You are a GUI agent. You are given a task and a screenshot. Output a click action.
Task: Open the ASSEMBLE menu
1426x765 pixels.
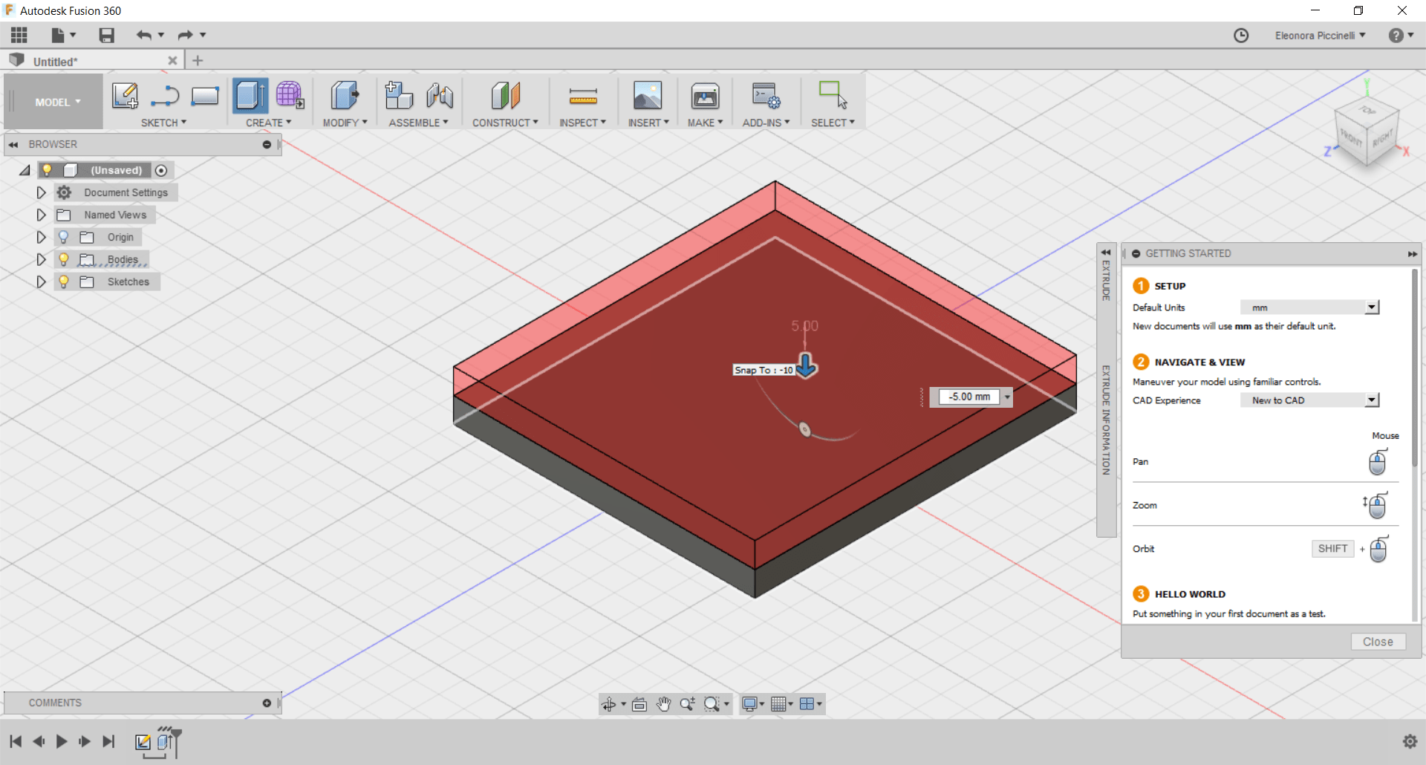(418, 123)
